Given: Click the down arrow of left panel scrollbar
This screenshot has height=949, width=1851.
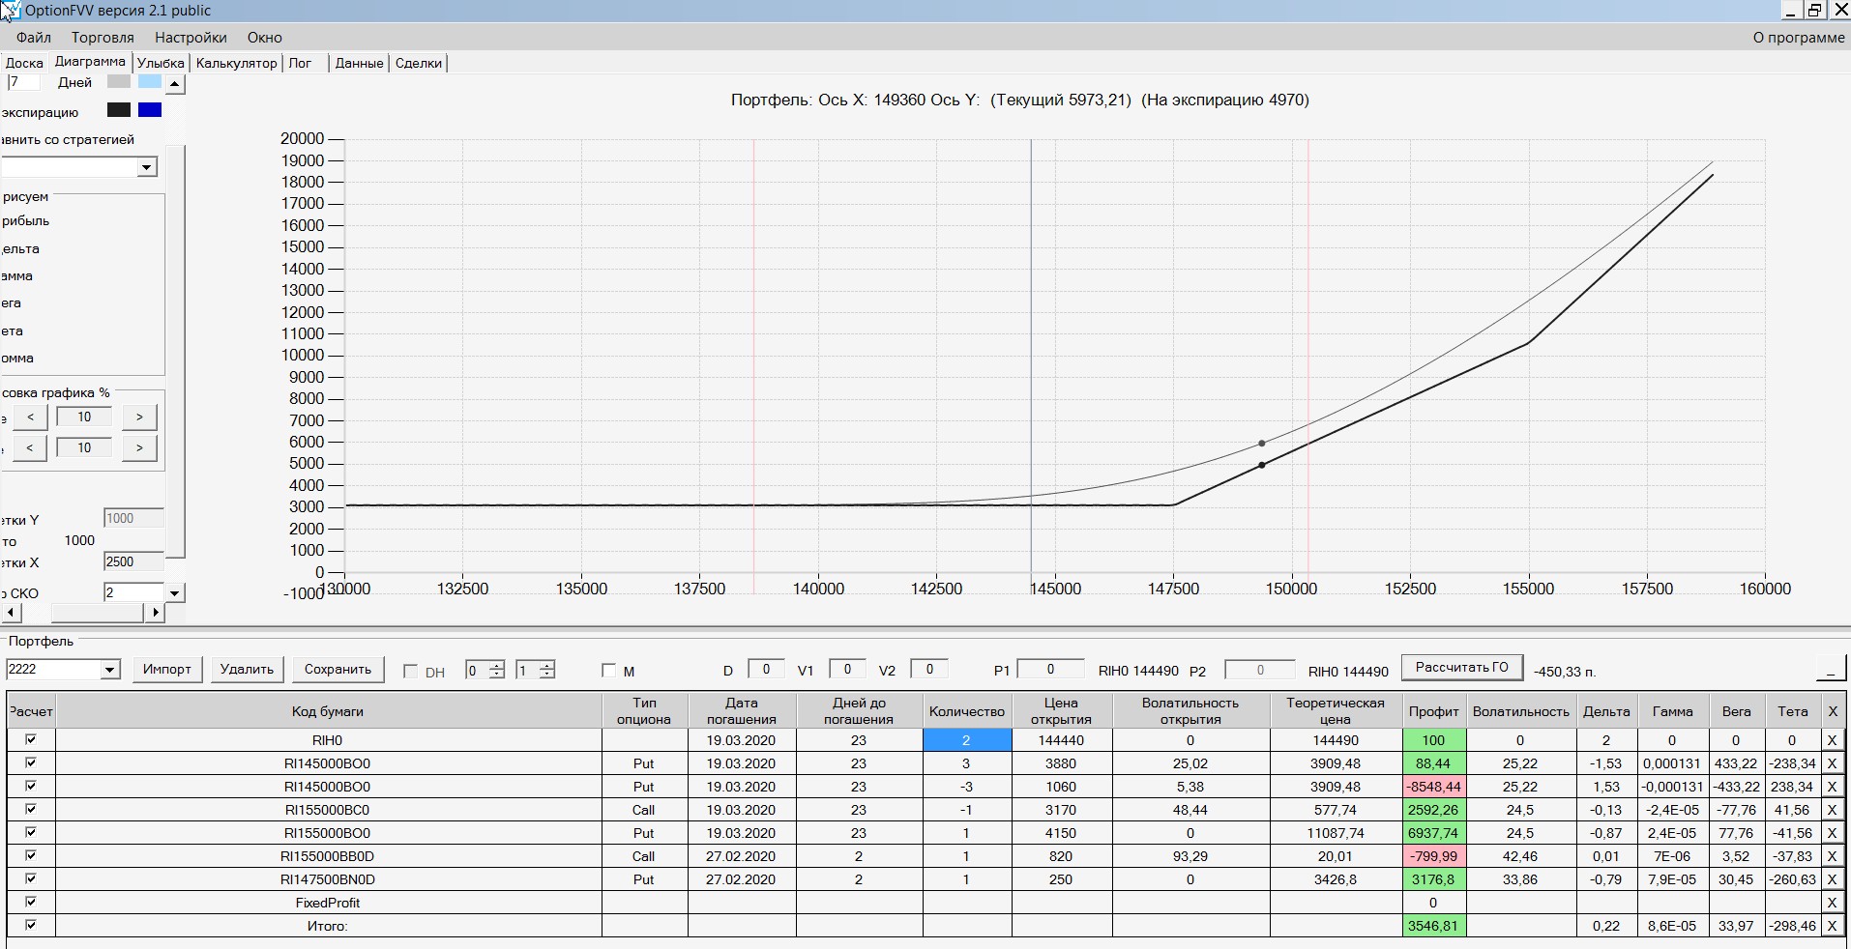Looking at the screenshot, I should (175, 592).
